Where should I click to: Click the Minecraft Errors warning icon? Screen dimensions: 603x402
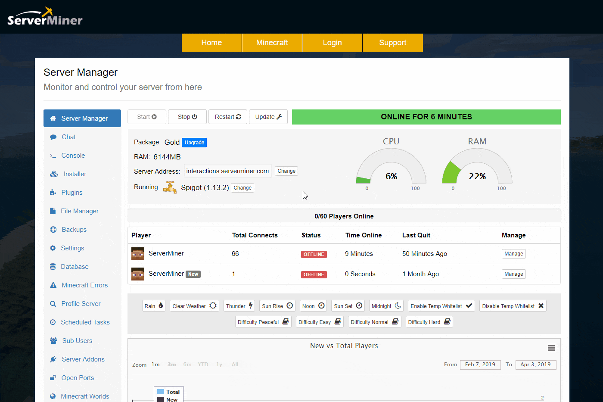53,285
